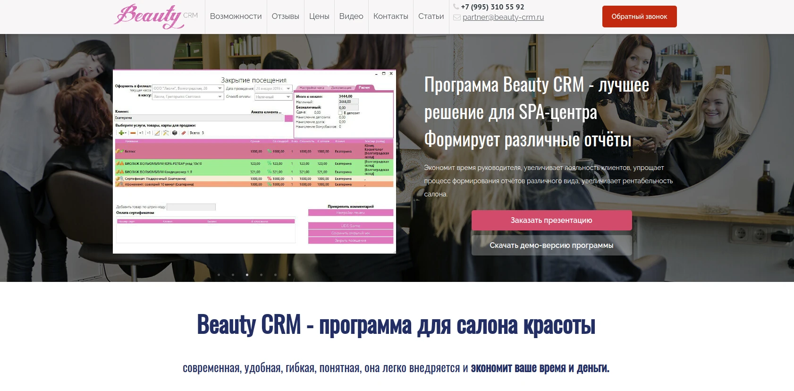Click the phone icon beside the phone number
Screen dimensions: 794x391
pyautogui.click(x=456, y=7)
